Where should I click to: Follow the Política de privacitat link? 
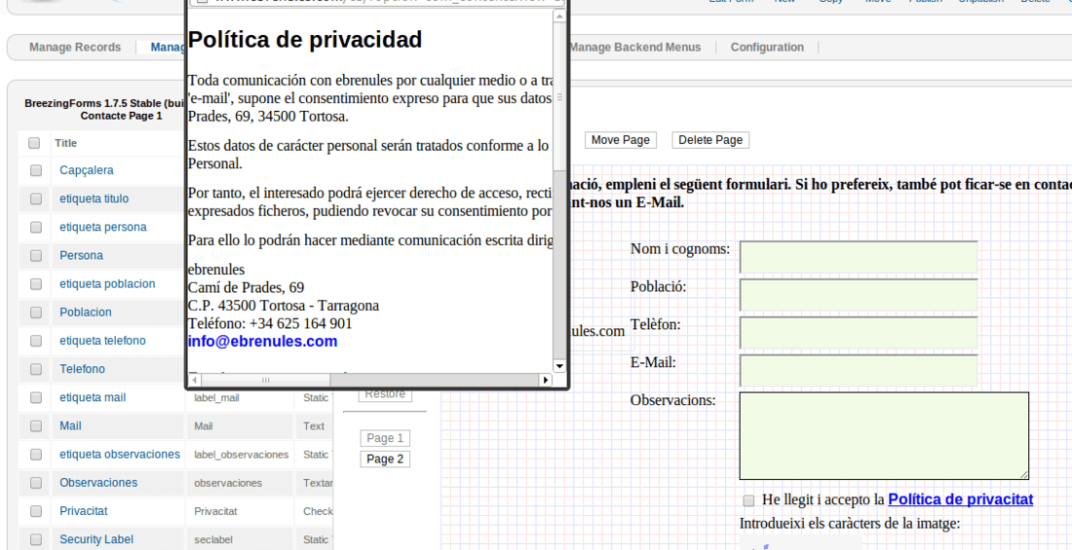[961, 499]
